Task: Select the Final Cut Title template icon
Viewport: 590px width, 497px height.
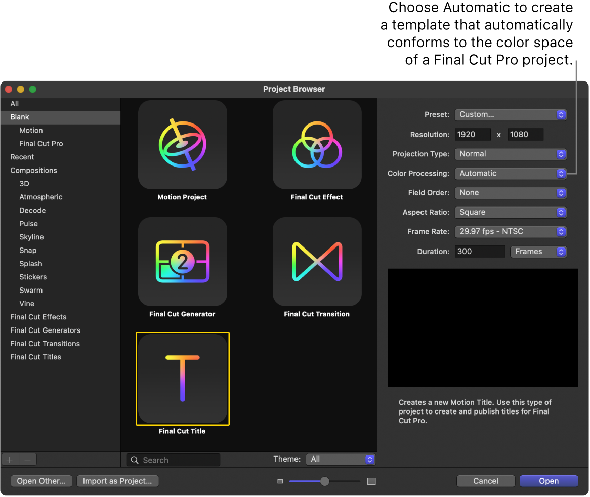Action: pos(182,379)
